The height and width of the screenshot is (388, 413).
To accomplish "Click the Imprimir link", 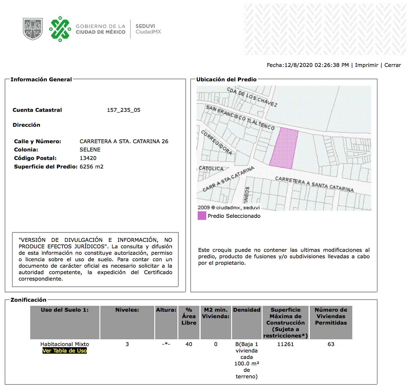I will point(366,65).
